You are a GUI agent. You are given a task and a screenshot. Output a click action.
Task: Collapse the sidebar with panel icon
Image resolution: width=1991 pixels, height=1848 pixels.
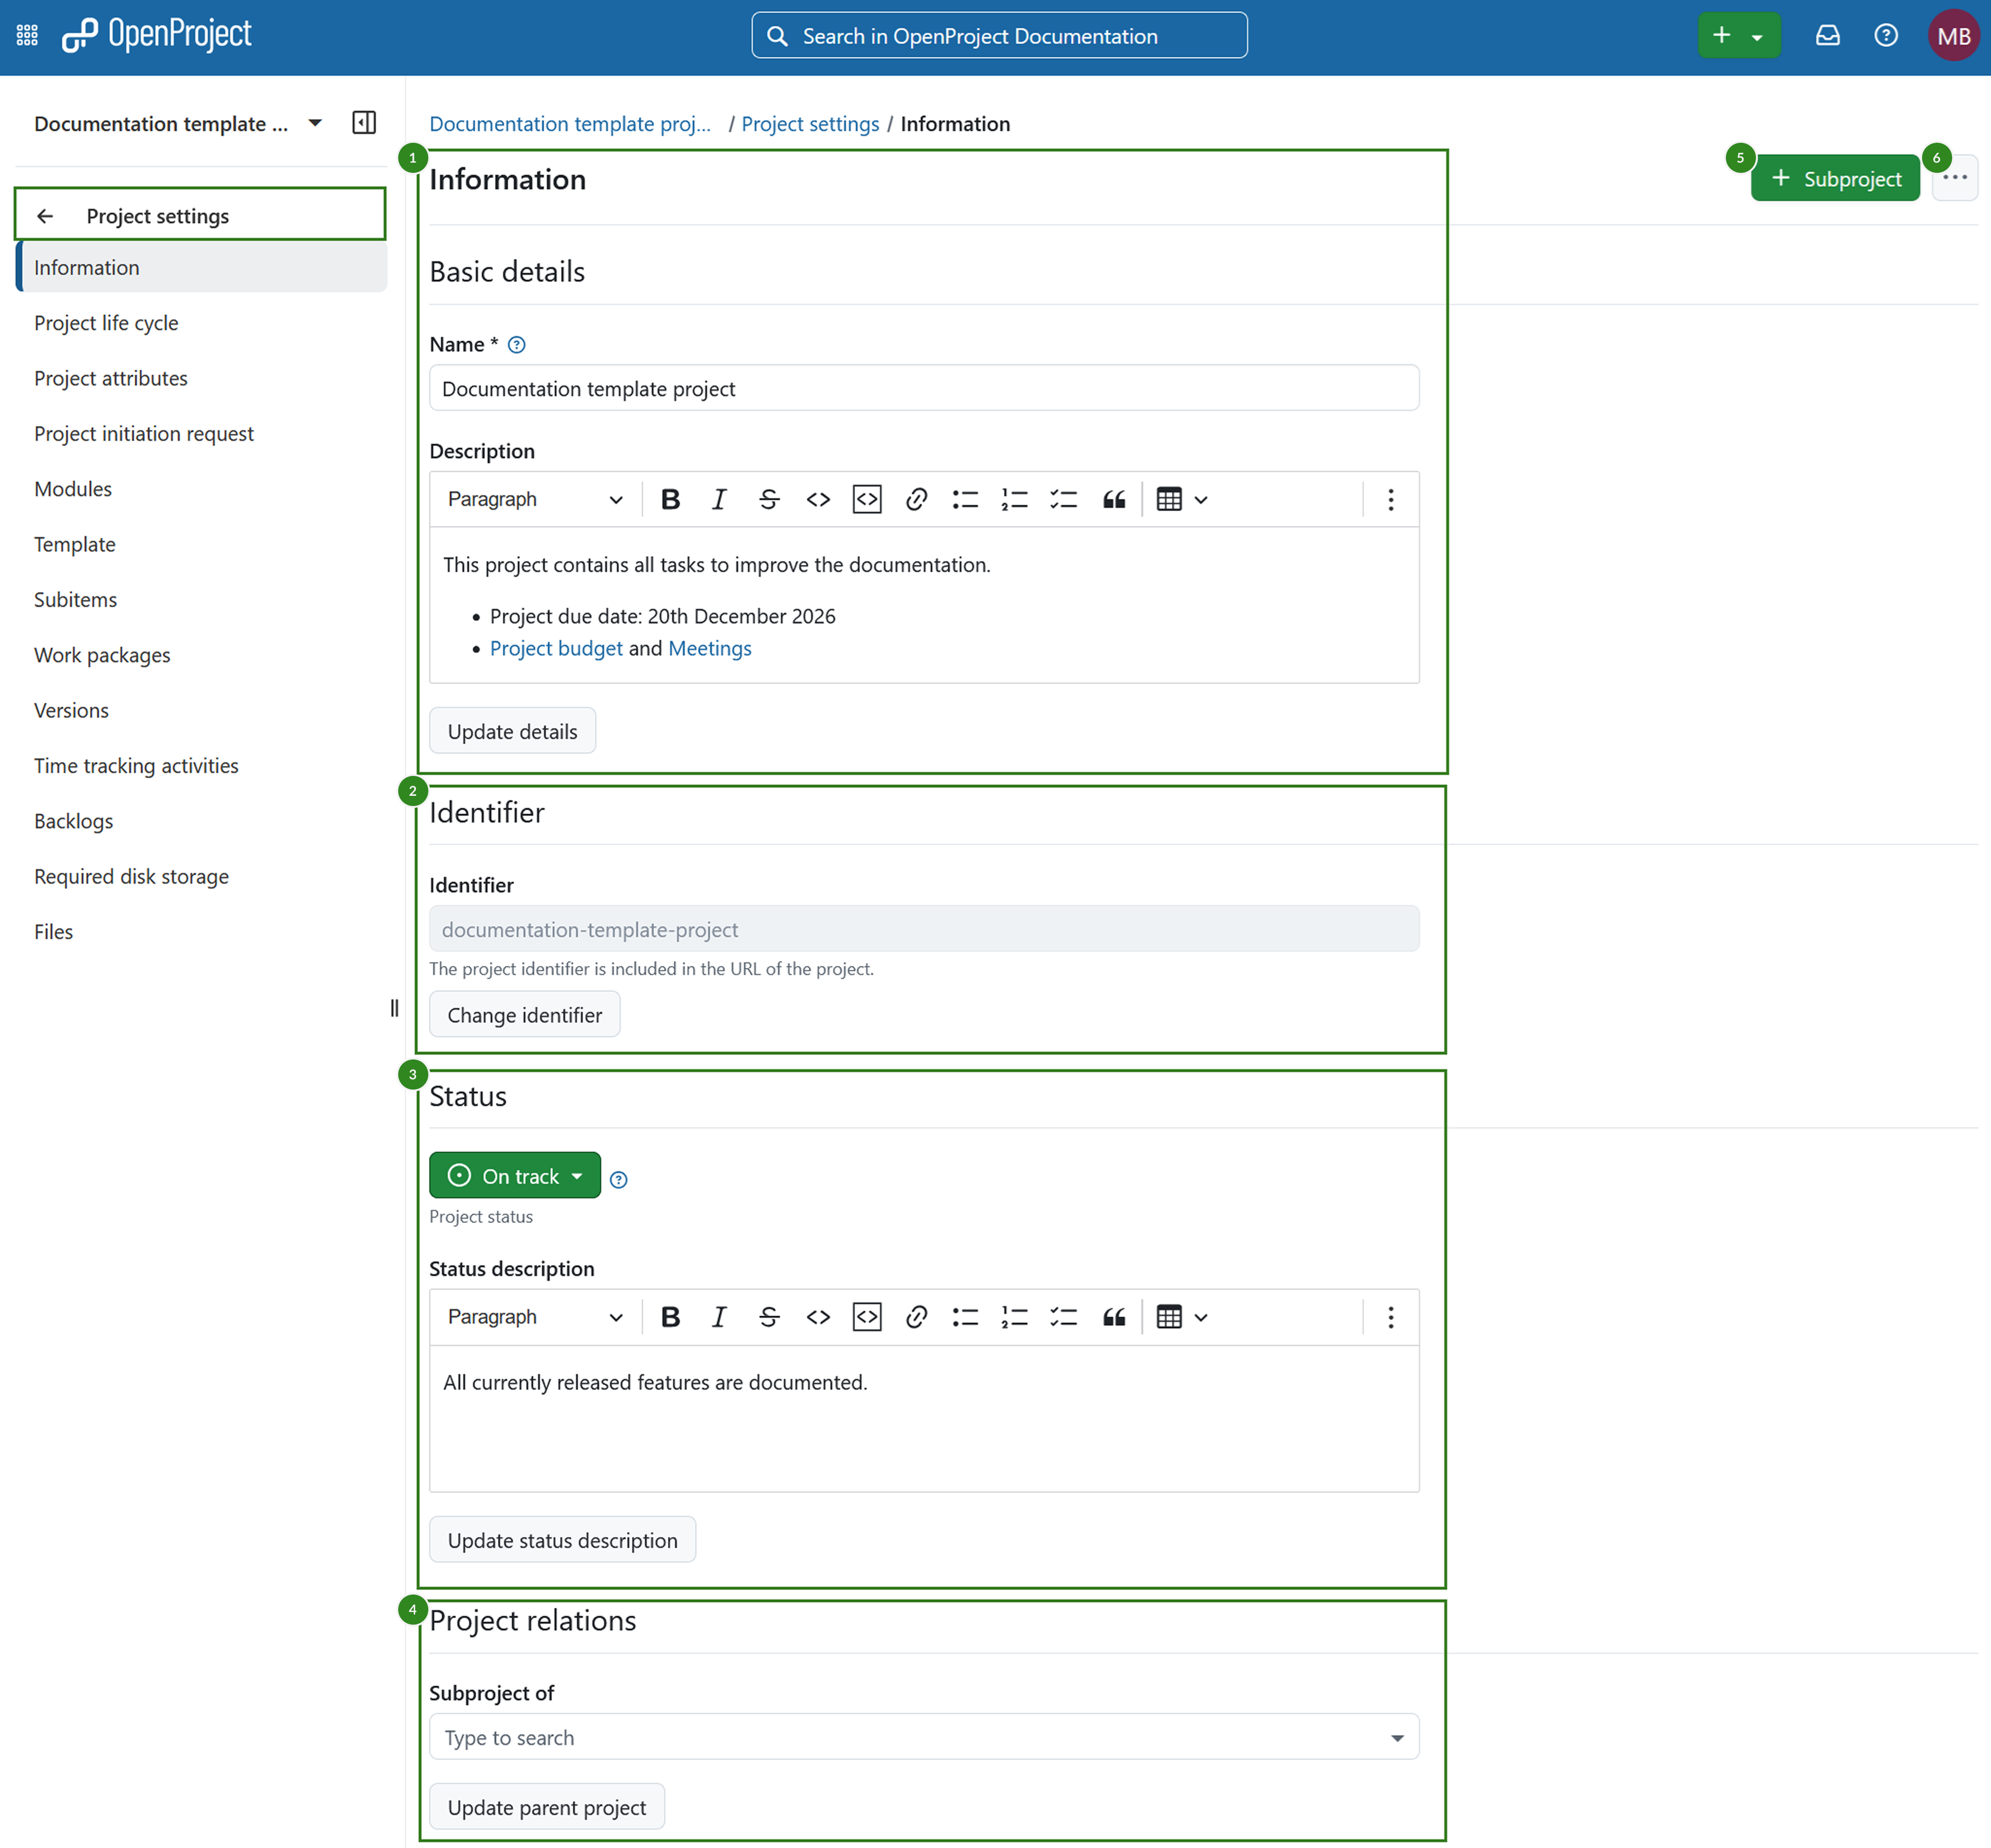pos(364,123)
